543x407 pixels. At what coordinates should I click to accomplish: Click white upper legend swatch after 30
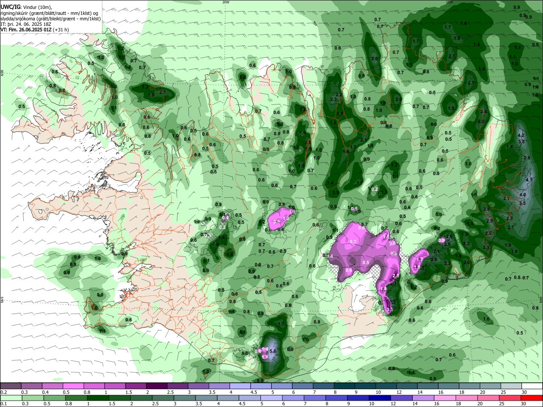coord(532,386)
